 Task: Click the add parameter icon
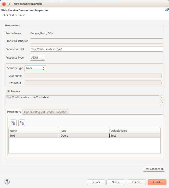13,123
